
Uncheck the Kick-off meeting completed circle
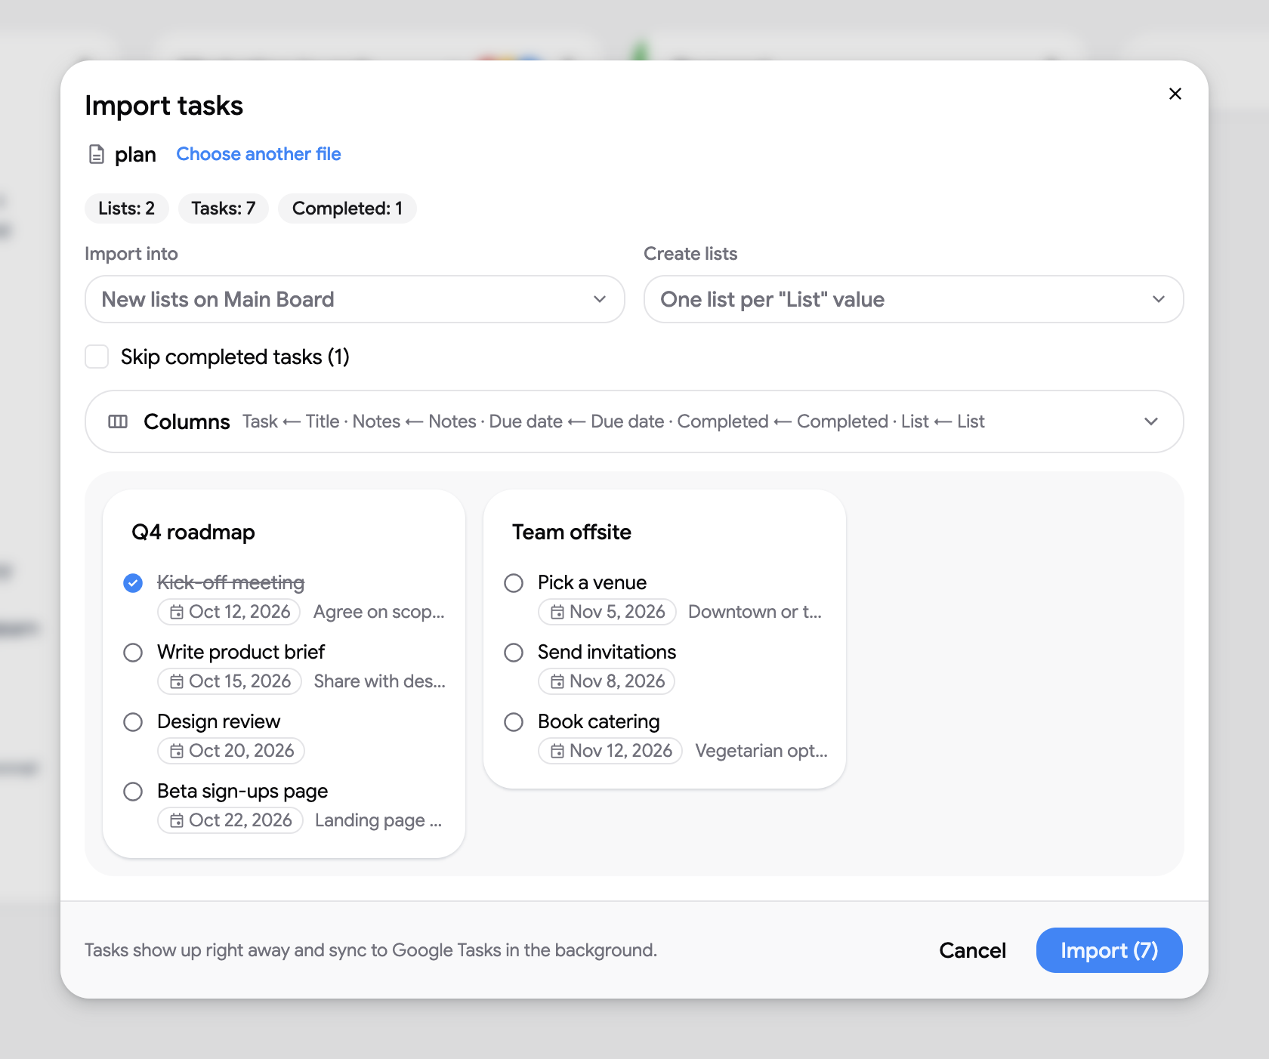(x=133, y=583)
